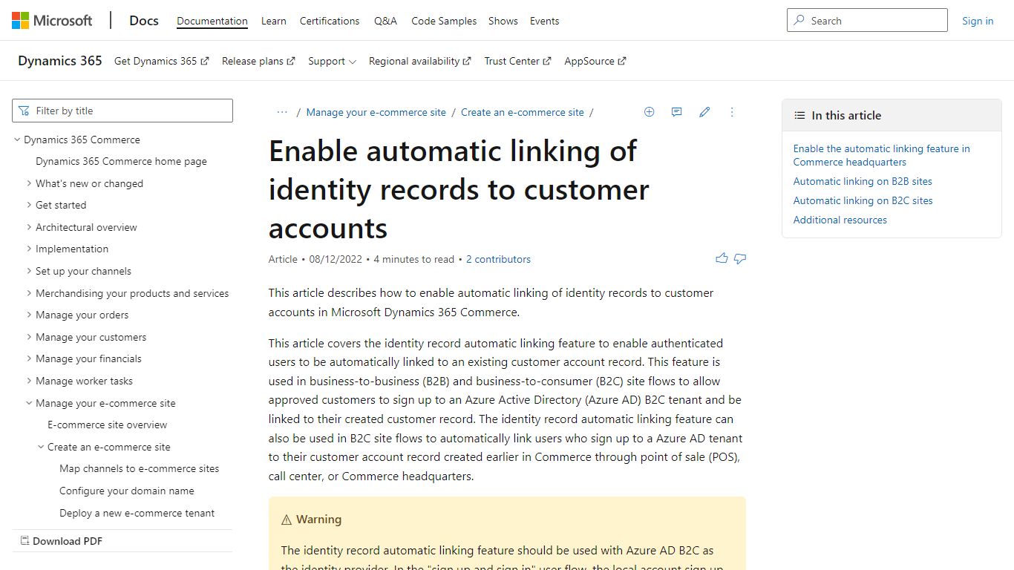
Task: Open Trust Center link
Action: click(x=517, y=61)
